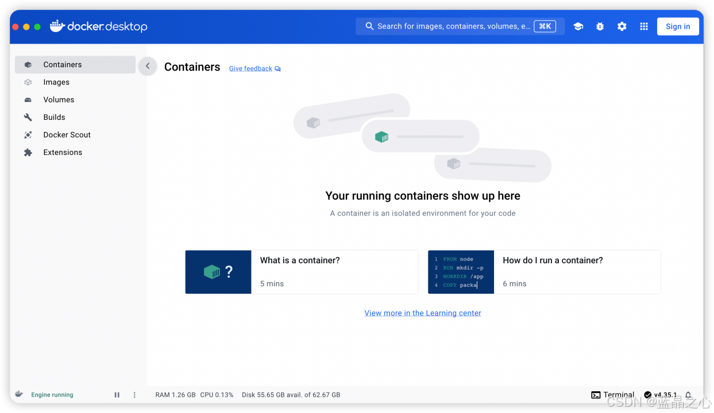Open the Extensions sidebar section
Screen dimensions: 714x413
[x=75, y=152]
